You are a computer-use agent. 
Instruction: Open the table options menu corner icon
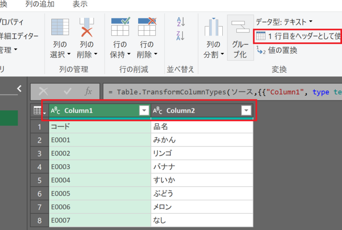(x=39, y=111)
